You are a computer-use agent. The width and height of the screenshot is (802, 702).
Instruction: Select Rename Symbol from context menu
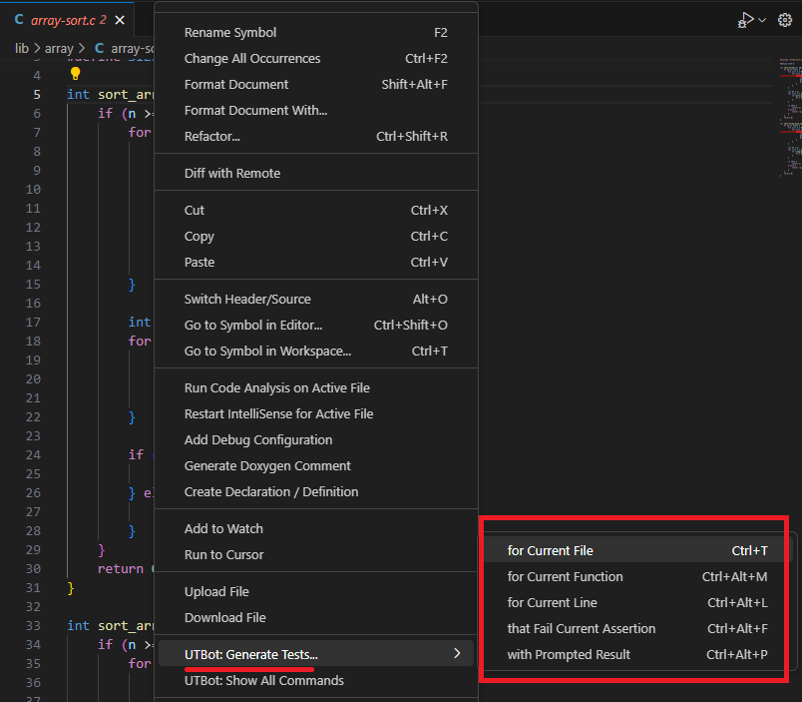(230, 33)
